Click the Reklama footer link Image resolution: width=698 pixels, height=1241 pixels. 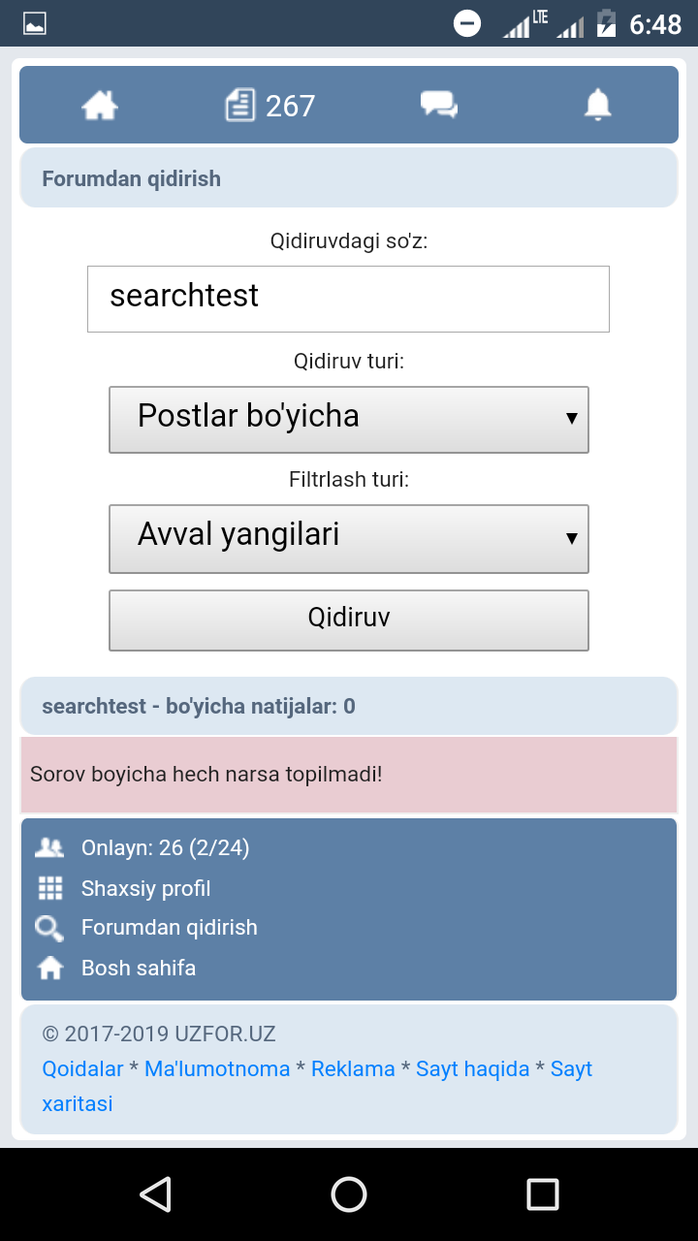tap(353, 1068)
